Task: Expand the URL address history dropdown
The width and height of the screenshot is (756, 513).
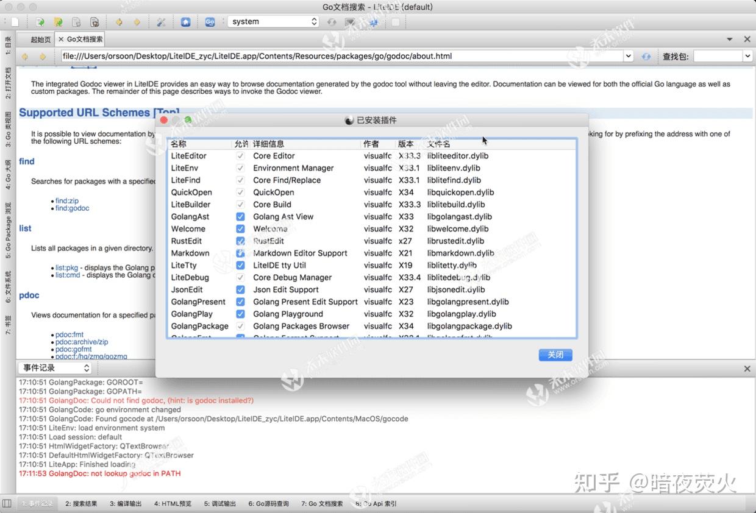Action: (628, 57)
